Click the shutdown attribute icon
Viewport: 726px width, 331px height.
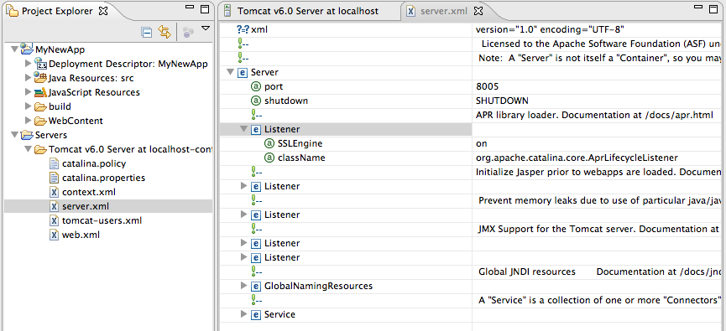point(256,101)
